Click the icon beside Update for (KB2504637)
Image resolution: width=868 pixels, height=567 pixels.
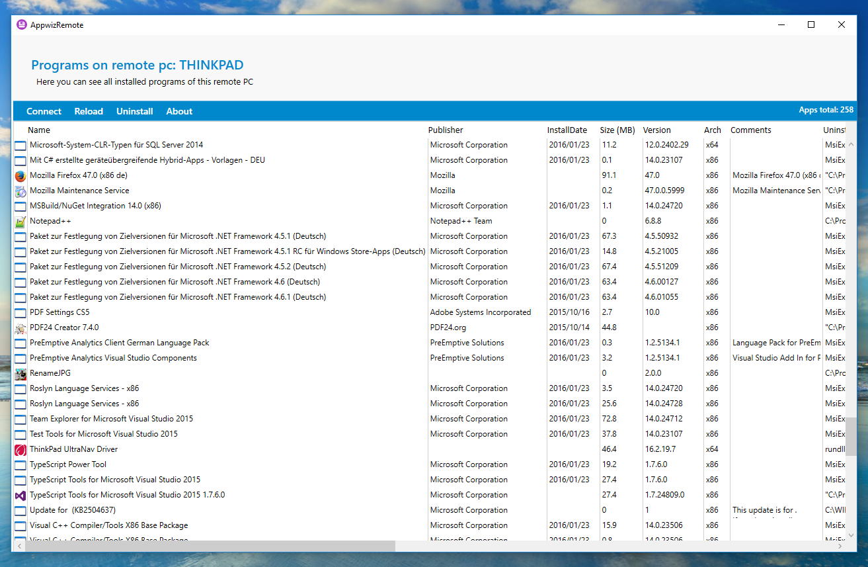[20, 510]
